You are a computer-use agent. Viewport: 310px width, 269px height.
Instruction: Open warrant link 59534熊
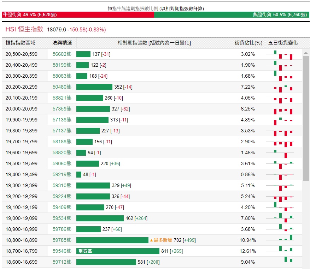(62, 218)
